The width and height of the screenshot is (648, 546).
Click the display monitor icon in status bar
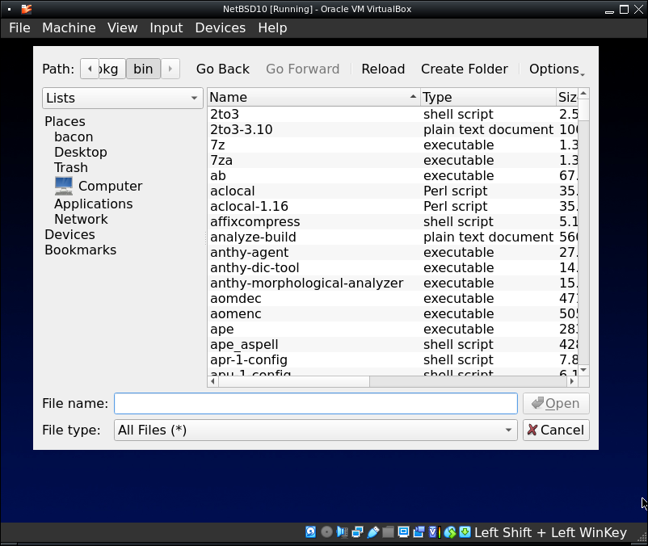[403, 532]
